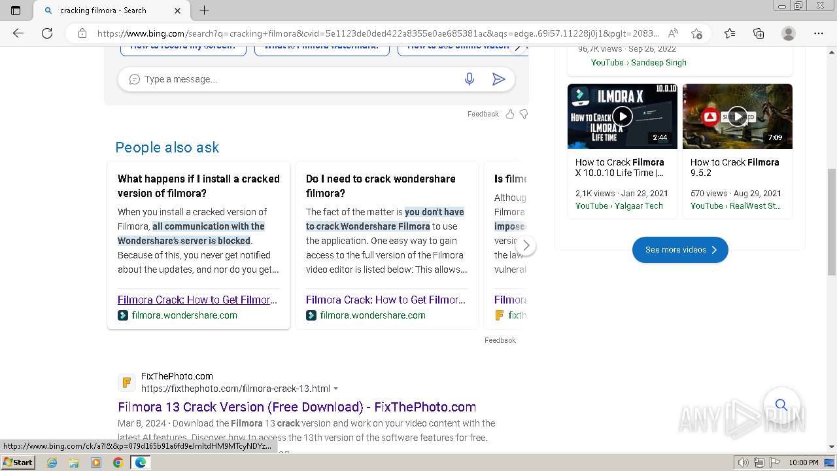This screenshot has width=837, height=471.
Task: Open volume control in system tray
Action: (743, 462)
